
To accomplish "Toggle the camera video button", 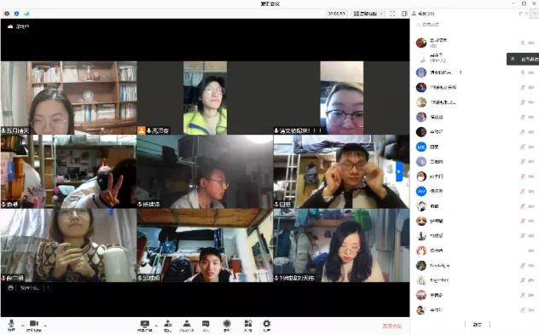I will tap(34, 325).
